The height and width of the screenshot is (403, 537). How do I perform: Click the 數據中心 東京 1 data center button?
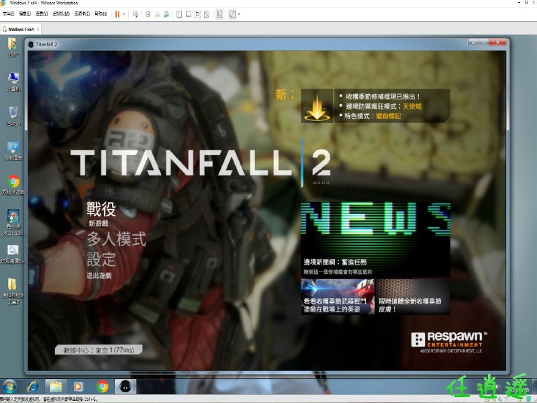[x=99, y=350]
